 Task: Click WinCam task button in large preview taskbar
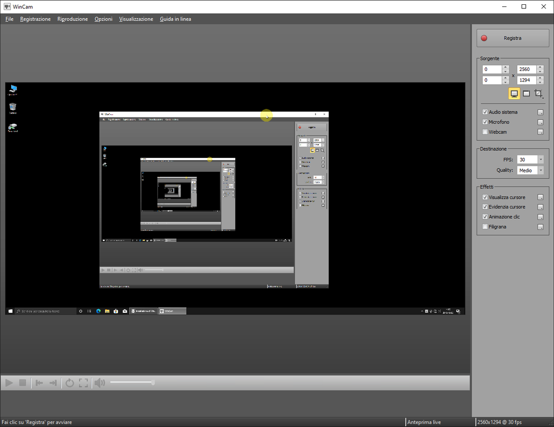[172, 311]
